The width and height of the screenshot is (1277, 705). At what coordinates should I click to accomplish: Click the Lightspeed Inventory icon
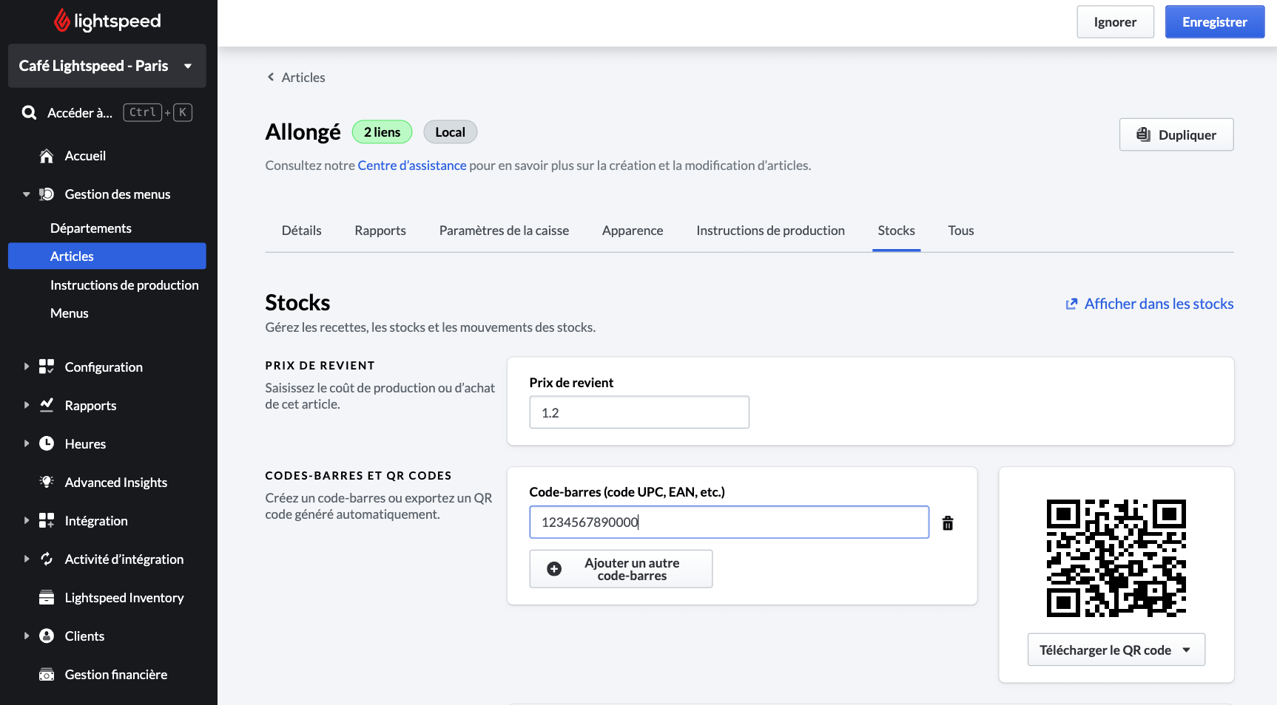coord(47,598)
